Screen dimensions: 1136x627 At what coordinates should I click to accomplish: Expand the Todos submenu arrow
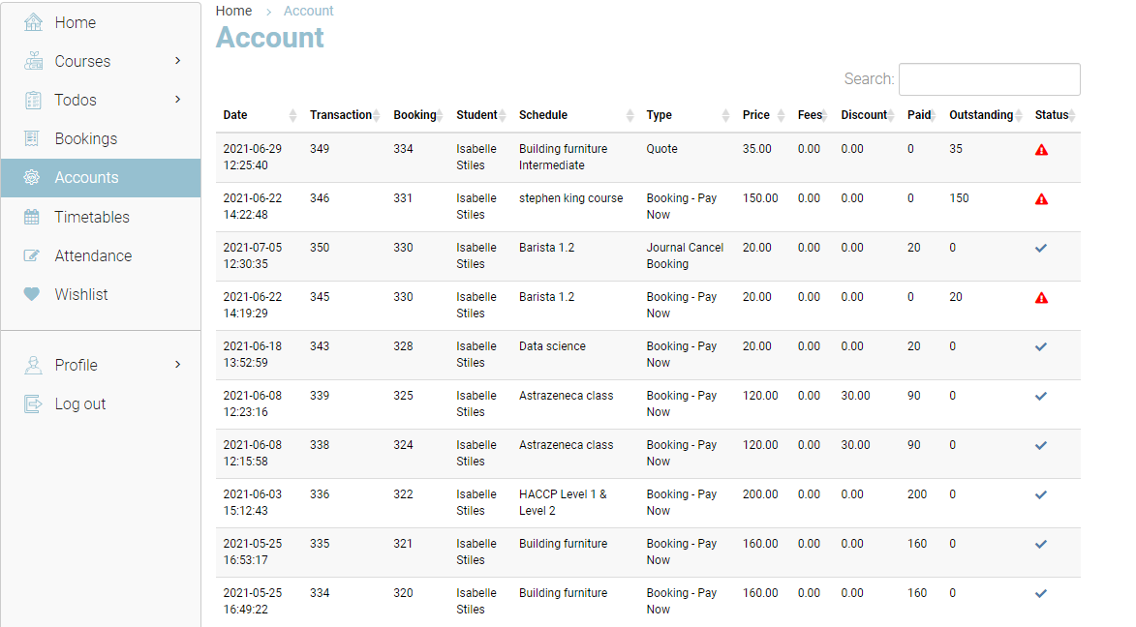point(177,100)
